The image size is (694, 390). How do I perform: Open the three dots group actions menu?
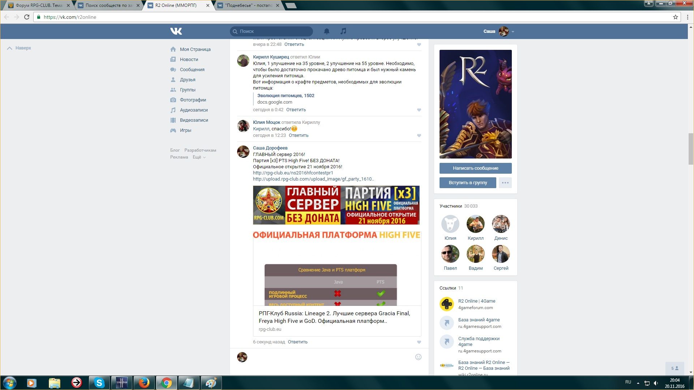(x=505, y=183)
